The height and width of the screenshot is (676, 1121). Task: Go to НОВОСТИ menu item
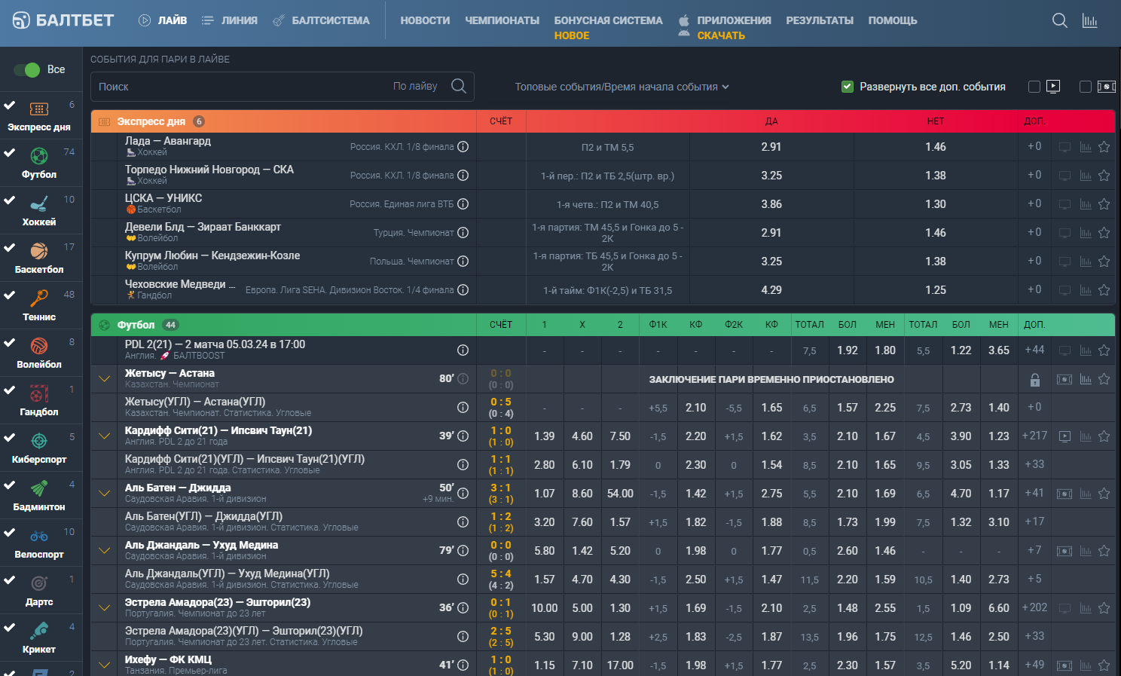coord(425,20)
